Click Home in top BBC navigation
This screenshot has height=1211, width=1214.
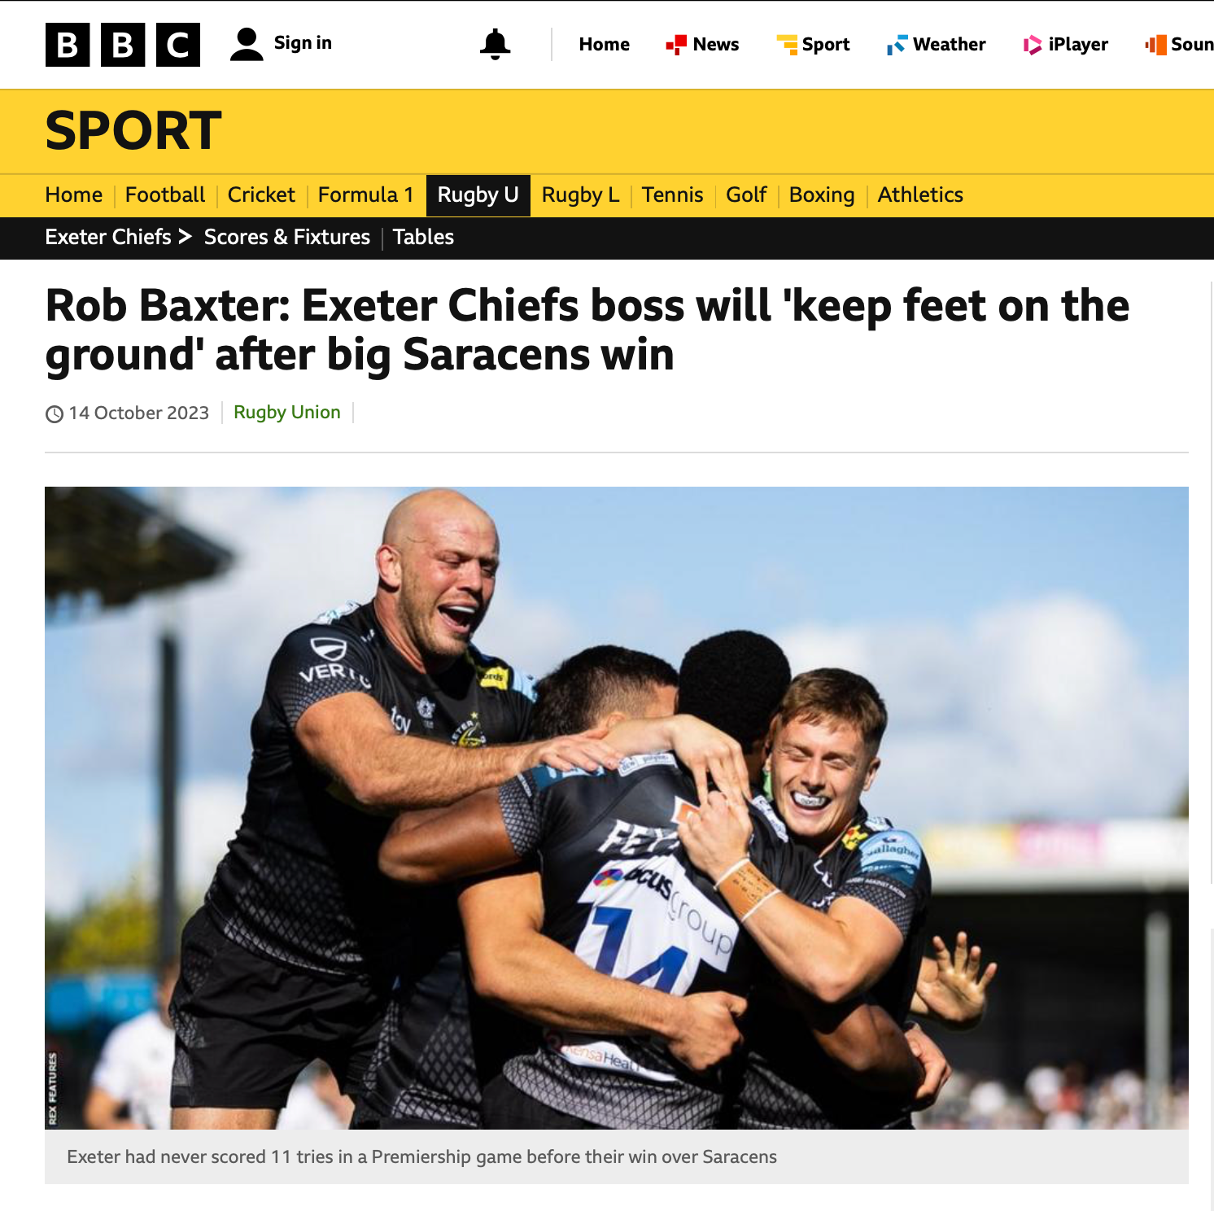pos(605,45)
